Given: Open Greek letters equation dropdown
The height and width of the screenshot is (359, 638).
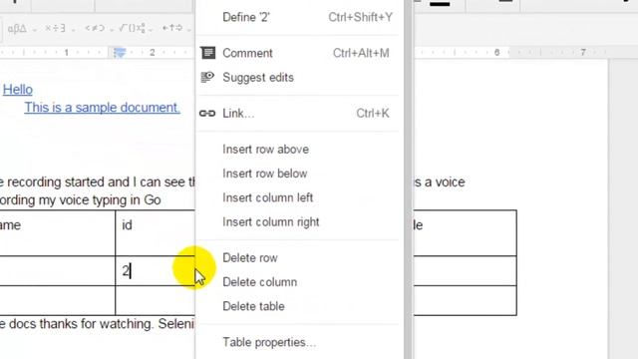Looking at the screenshot, I should coord(22,29).
